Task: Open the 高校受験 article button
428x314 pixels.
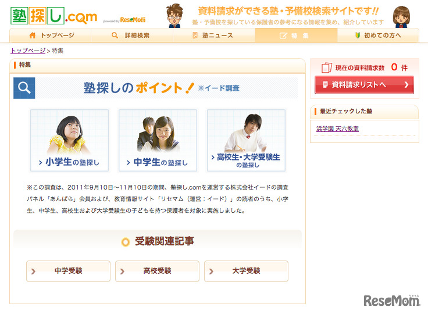Action: 157,271
